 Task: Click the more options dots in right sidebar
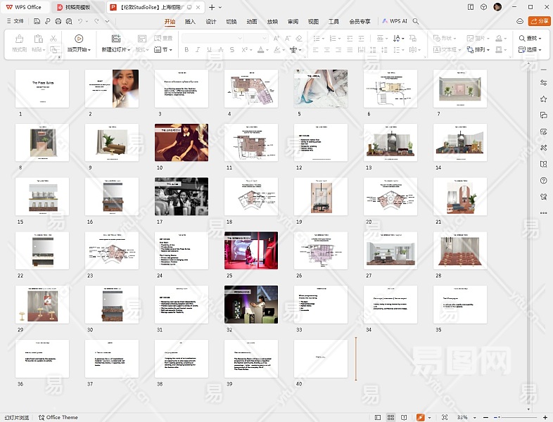coord(543,212)
